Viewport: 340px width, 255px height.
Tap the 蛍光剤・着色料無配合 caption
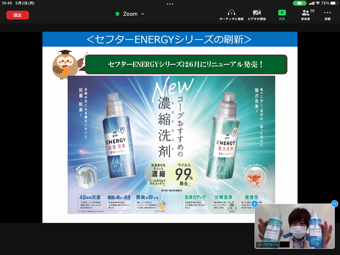point(172,190)
